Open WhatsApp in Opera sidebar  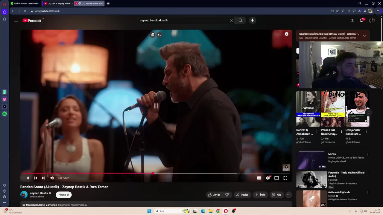4,92
